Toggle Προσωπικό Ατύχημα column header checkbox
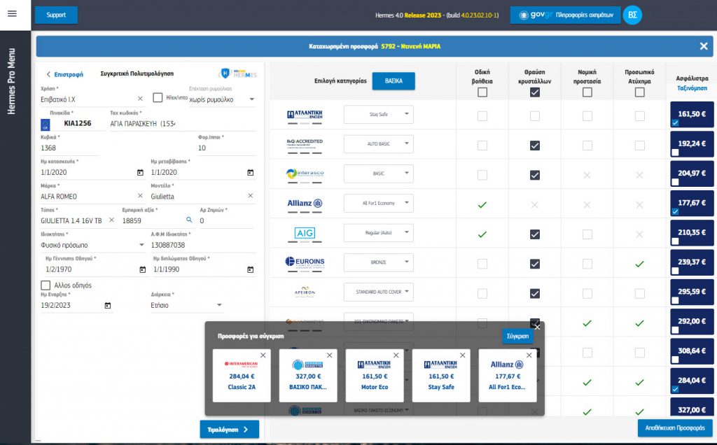Image resolution: width=717 pixels, height=445 pixels. click(x=640, y=92)
